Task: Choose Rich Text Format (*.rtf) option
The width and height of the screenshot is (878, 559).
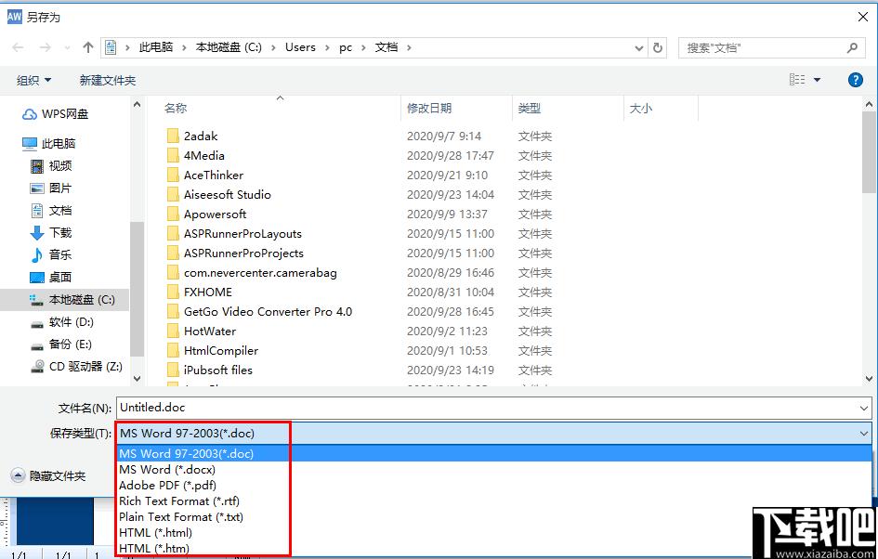Action: 494,501
